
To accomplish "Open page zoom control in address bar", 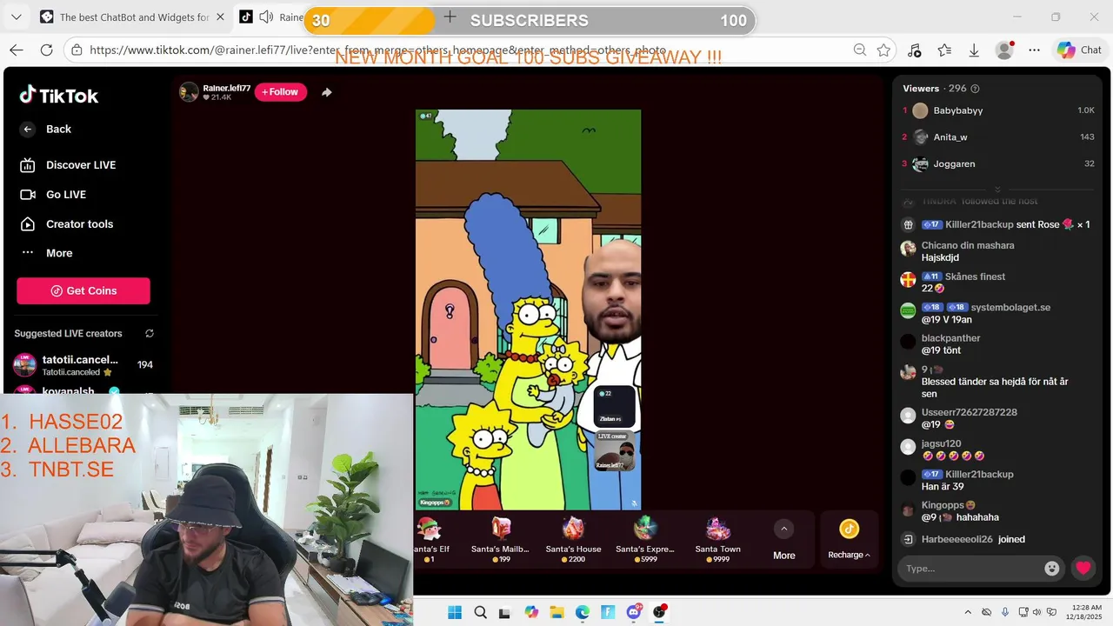I will click(859, 50).
